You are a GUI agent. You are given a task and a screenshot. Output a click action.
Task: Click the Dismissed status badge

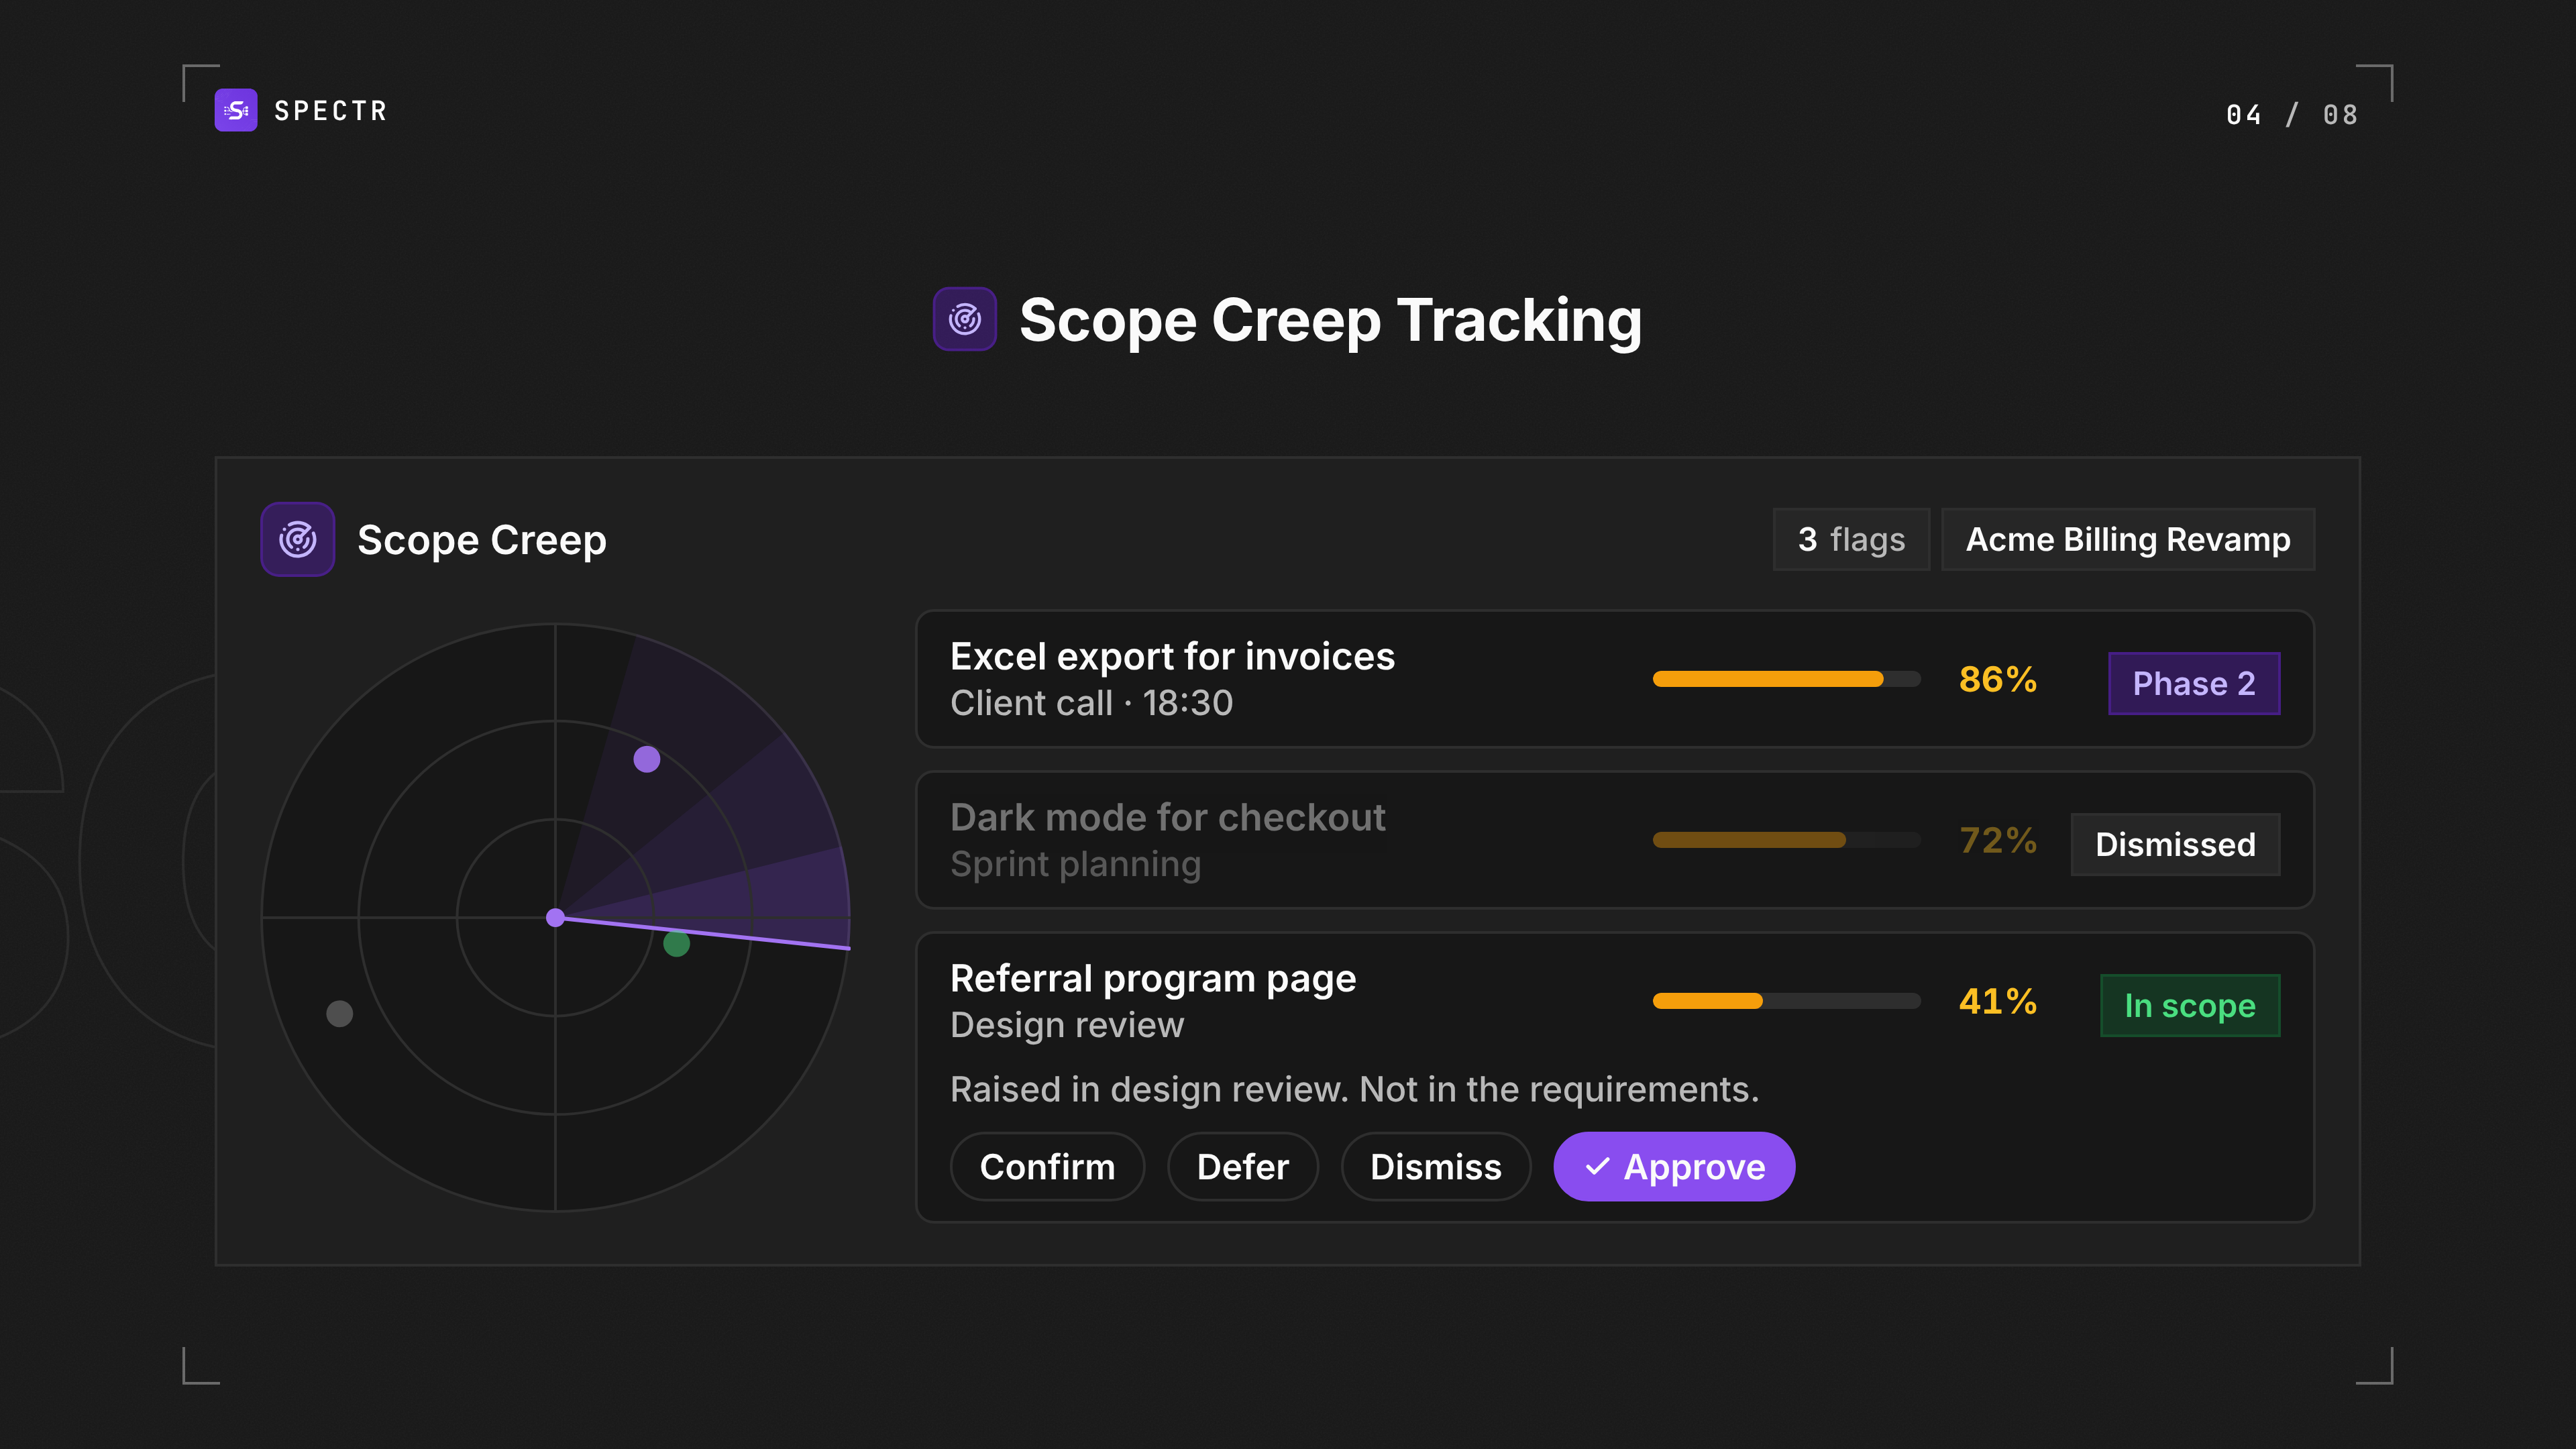(x=2175, y=844)
